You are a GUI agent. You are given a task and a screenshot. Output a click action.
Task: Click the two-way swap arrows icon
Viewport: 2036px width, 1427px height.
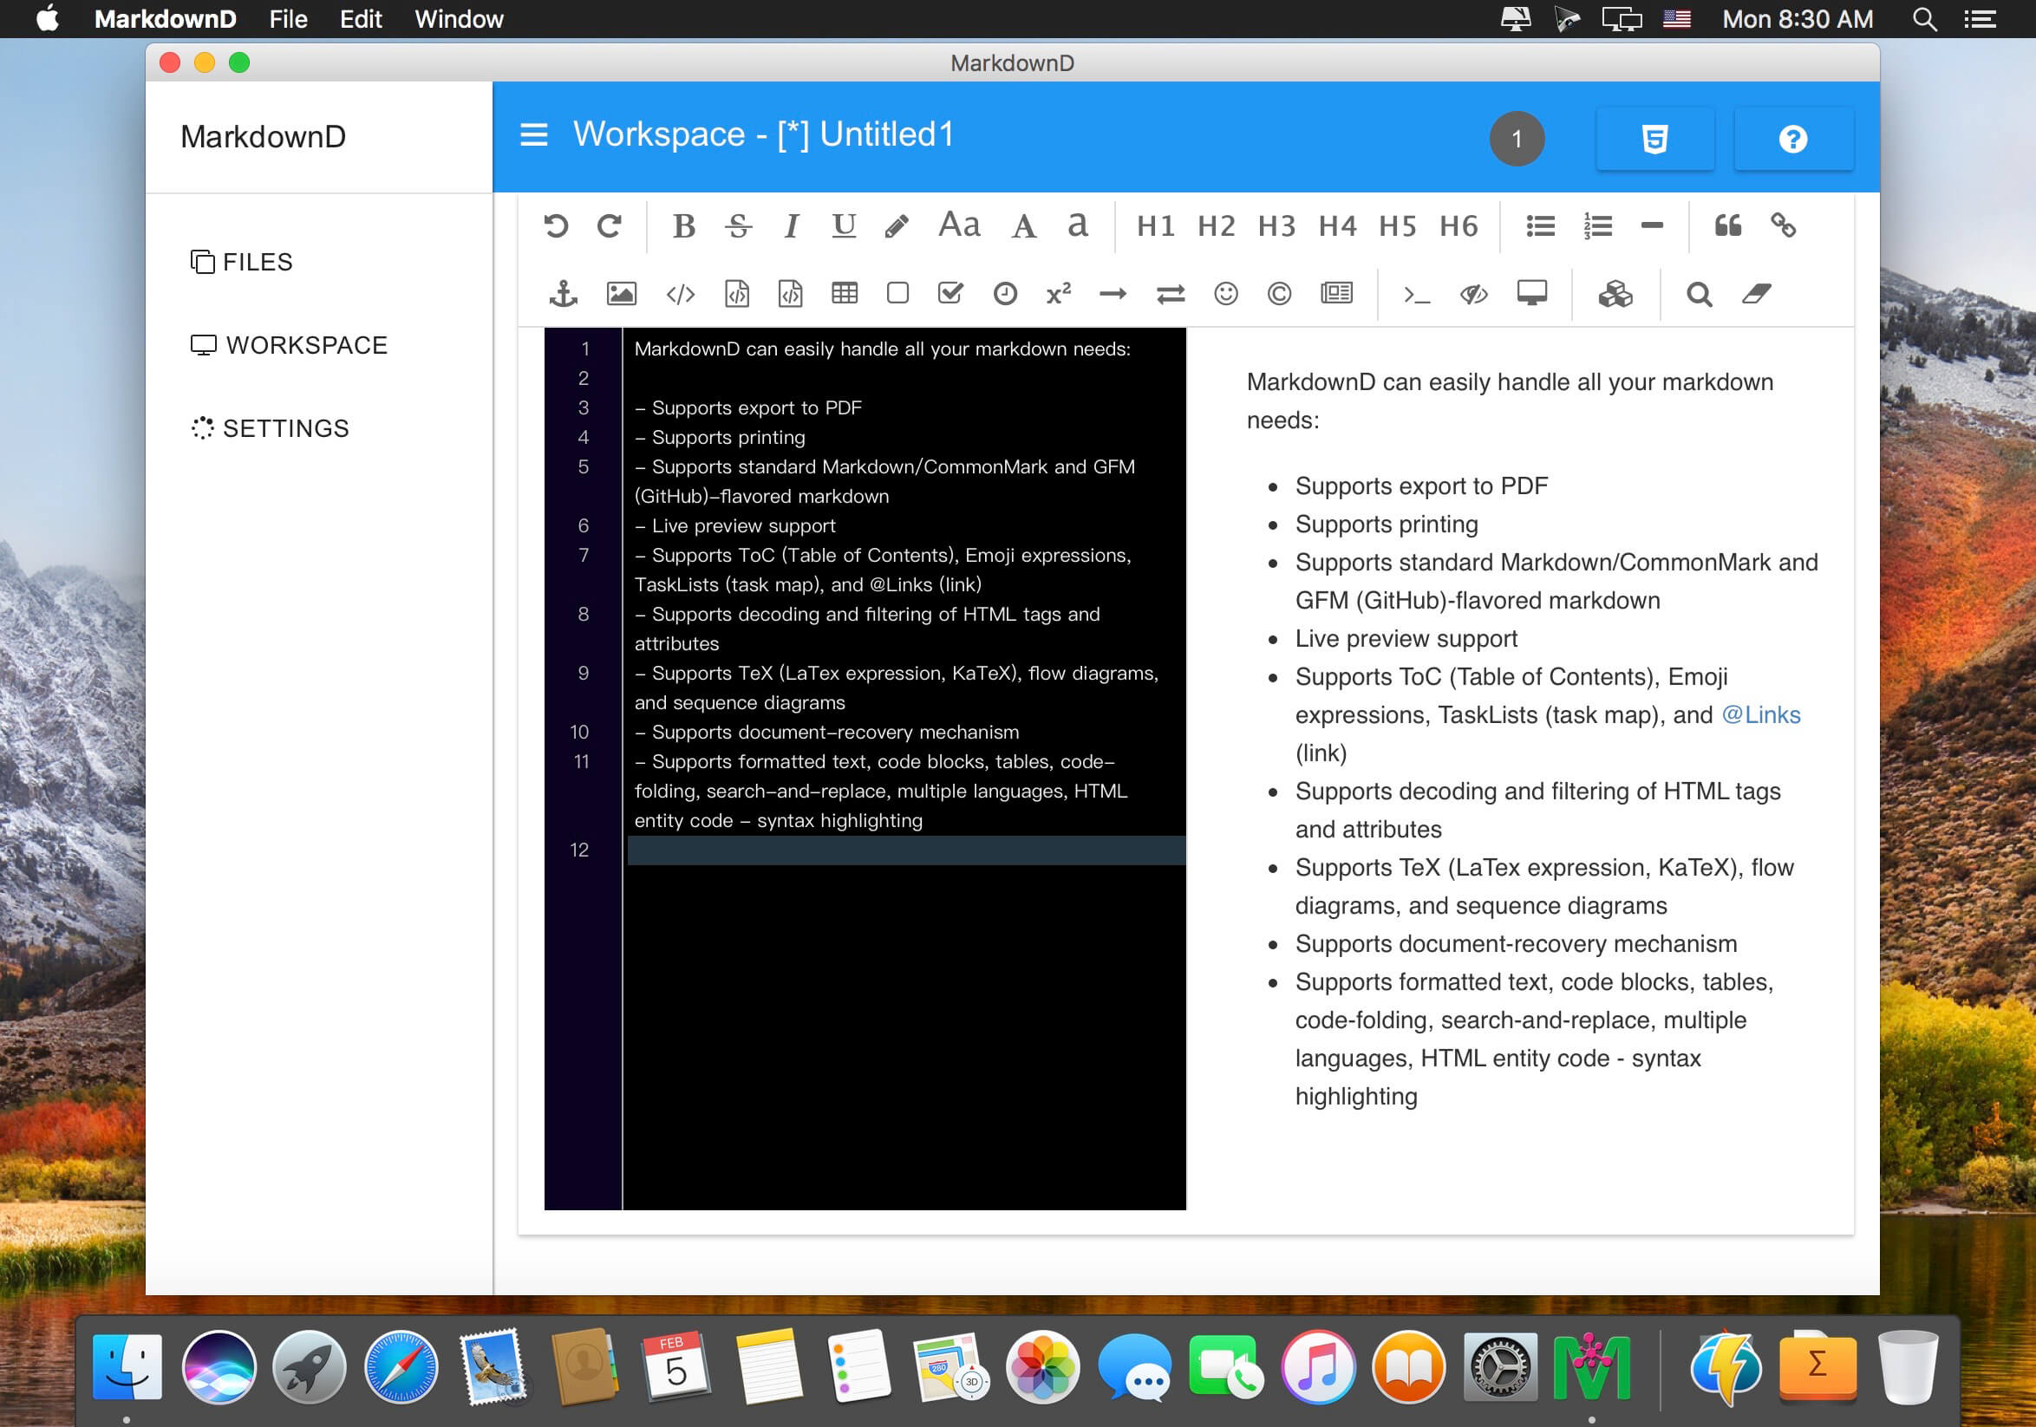(1171, 293)
